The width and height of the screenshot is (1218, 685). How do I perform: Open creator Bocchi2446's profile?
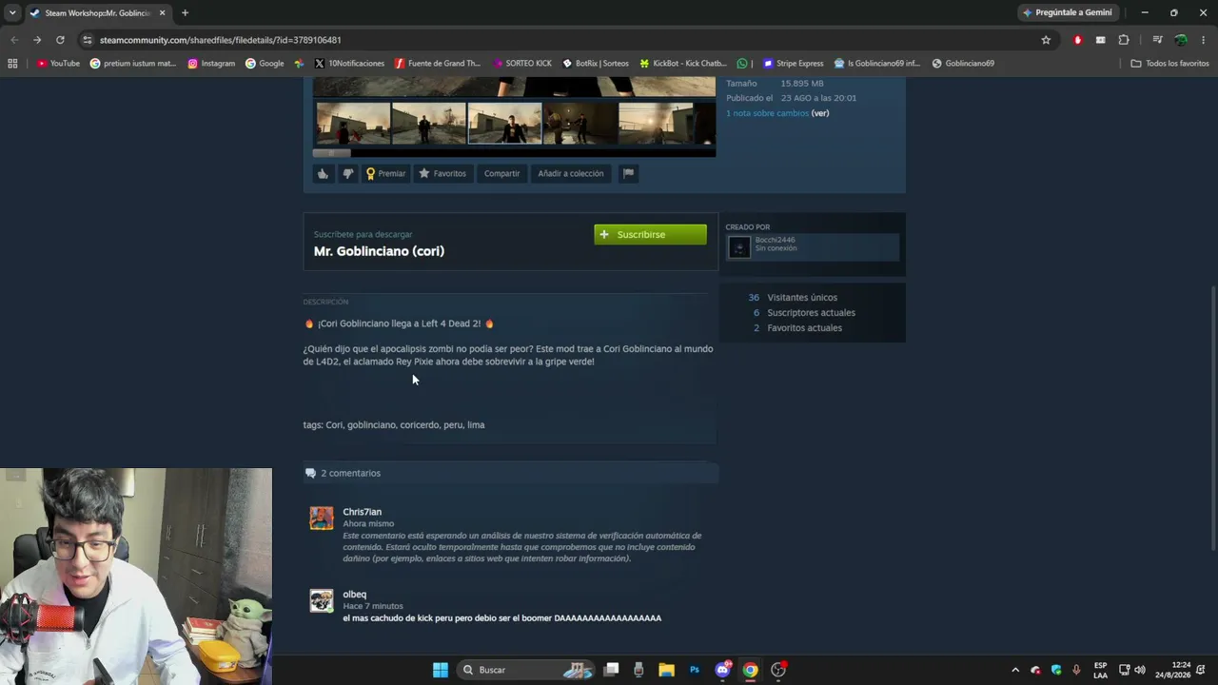(x=775, y=240)
